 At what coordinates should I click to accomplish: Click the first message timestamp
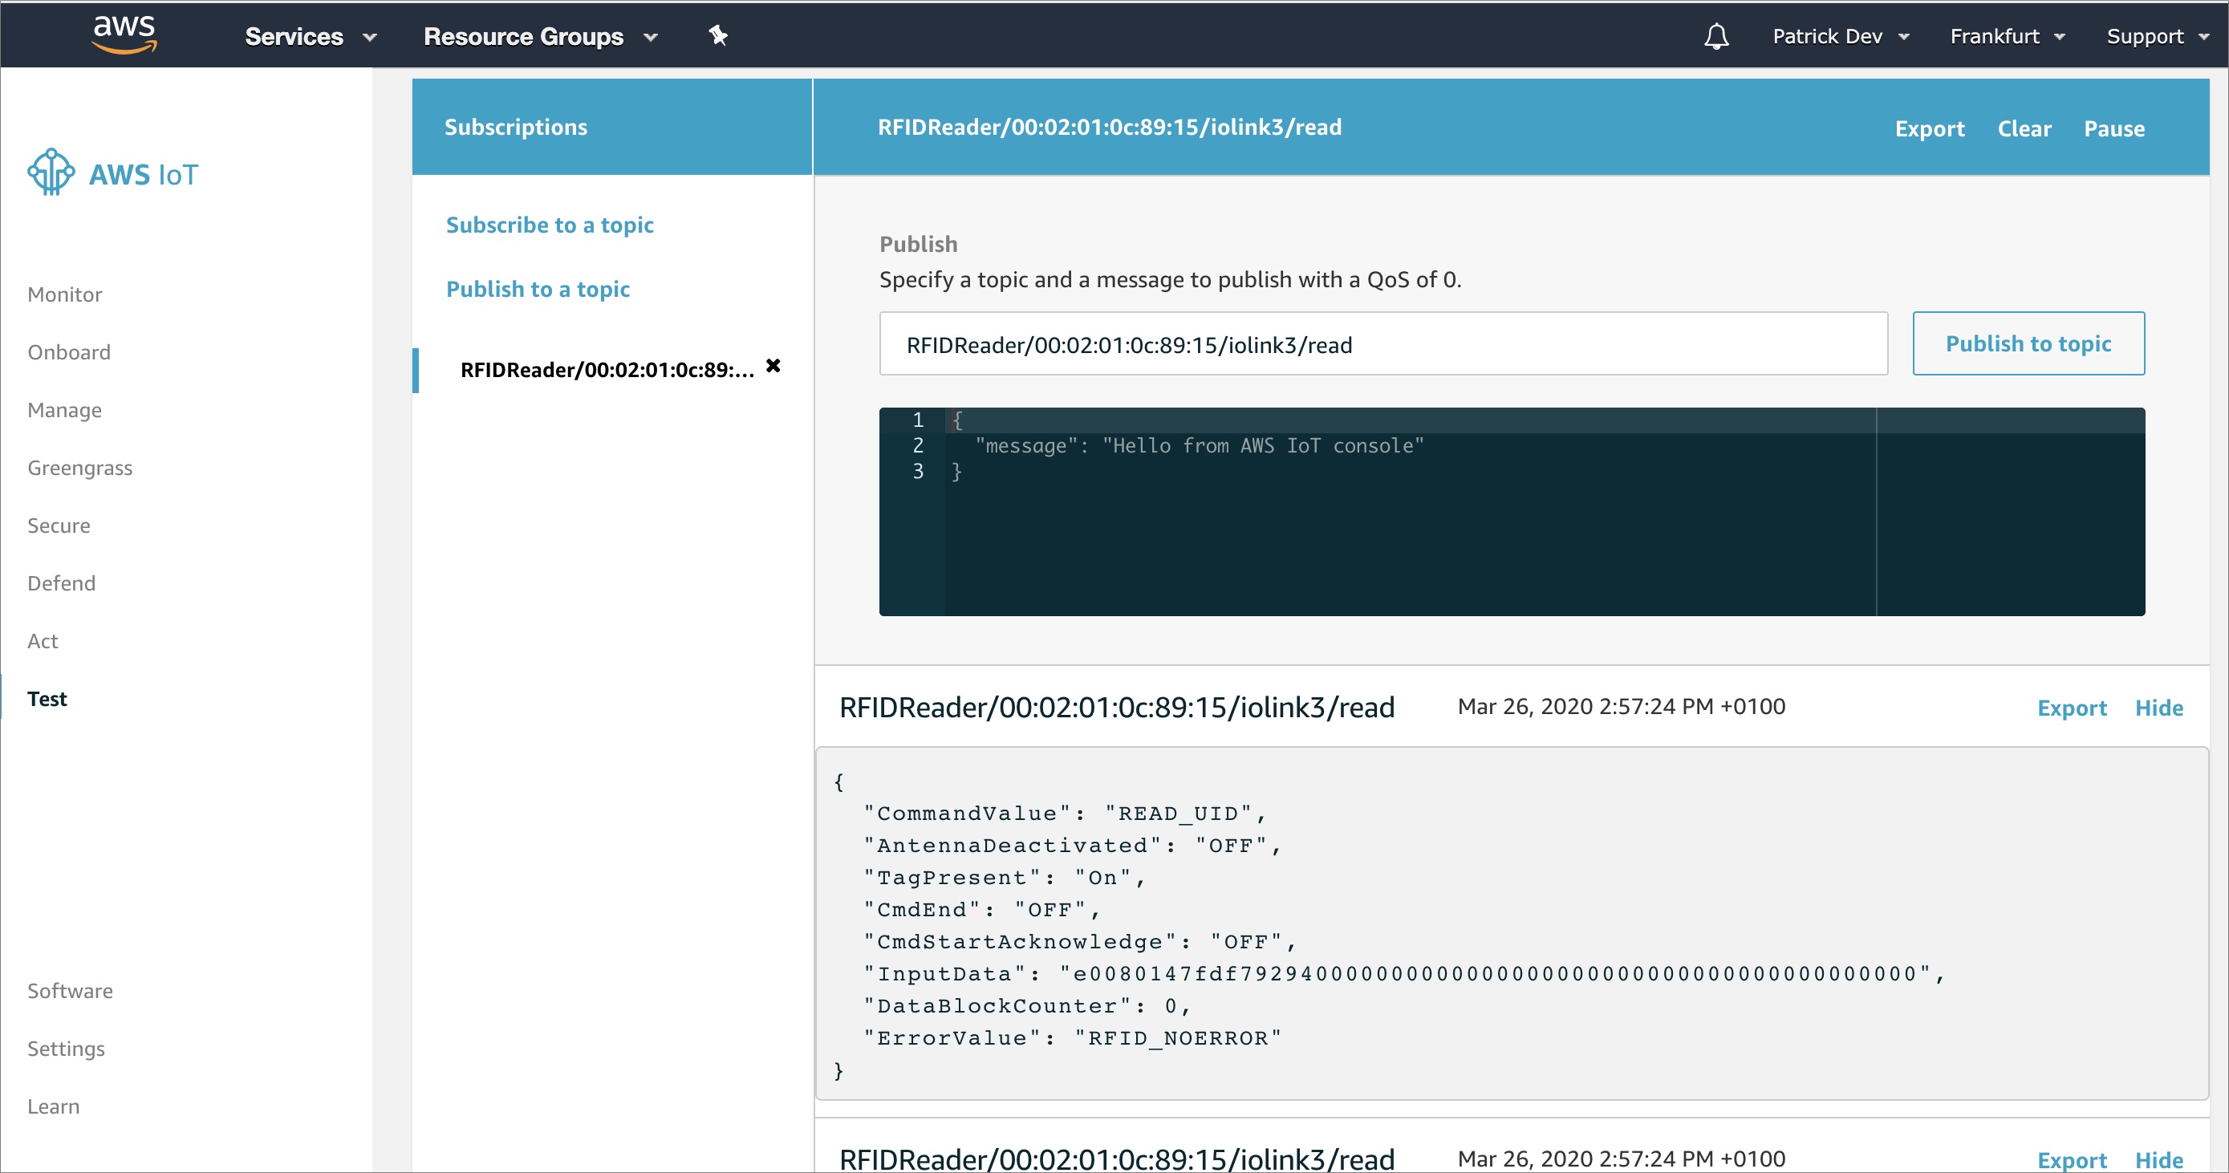click(1621, 707)
